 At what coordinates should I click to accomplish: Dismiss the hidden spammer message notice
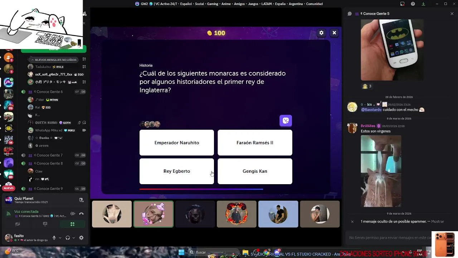click(x=352, y=221)
